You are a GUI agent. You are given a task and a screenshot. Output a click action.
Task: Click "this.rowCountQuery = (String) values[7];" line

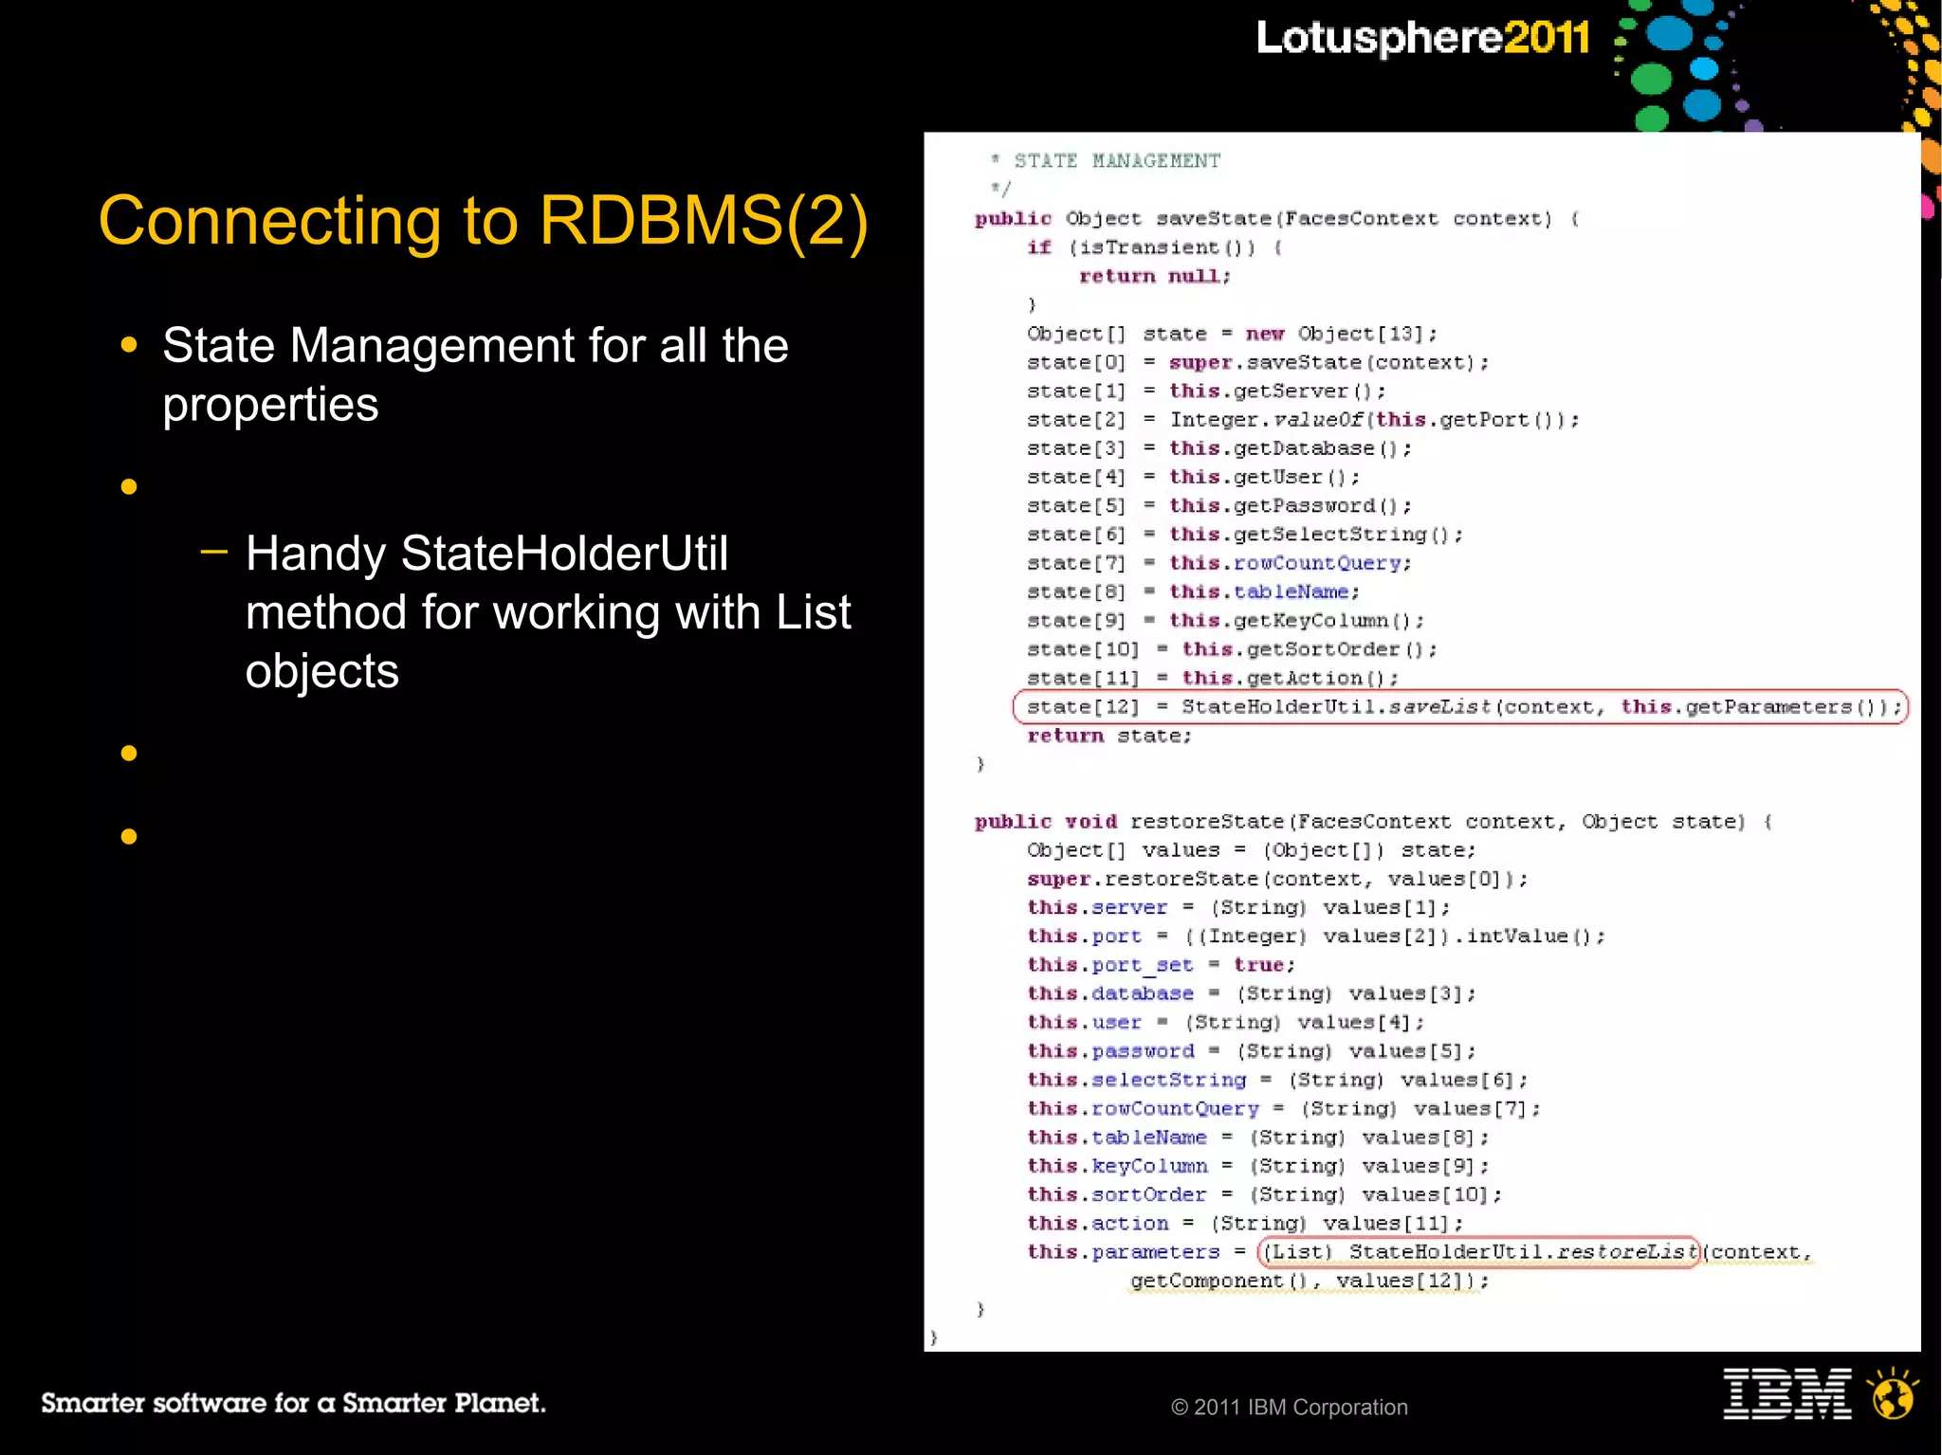1284,1108
